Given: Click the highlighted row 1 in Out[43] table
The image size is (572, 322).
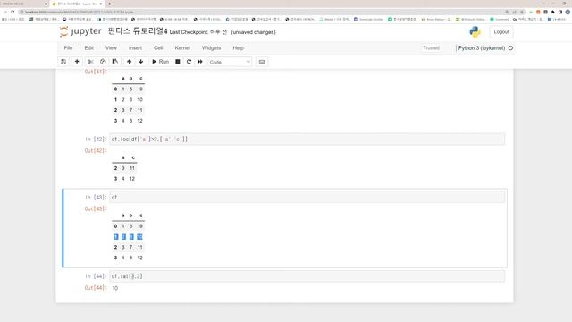Looking at the screenshot, I should coord(128,237).
